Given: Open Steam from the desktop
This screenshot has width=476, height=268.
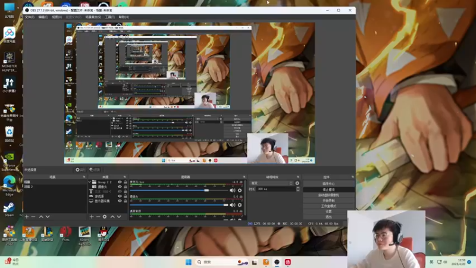Looking at the screenshot, I should (x=9, y=209).
